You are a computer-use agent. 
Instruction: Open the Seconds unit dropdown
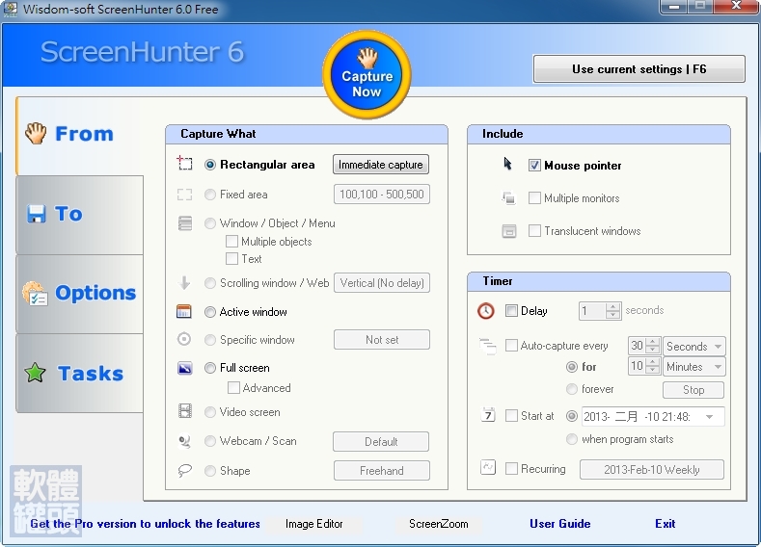click(694, 347)
